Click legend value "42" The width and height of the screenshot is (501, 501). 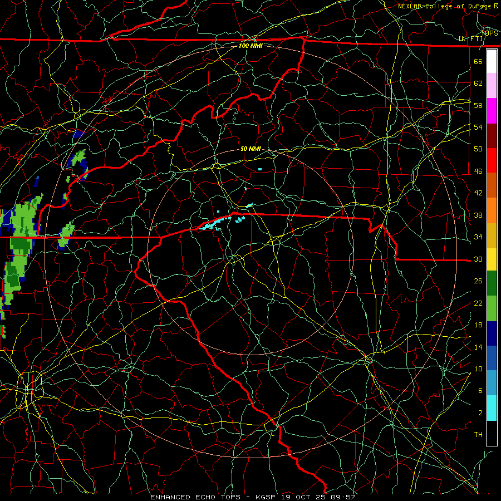pos(478,193)
